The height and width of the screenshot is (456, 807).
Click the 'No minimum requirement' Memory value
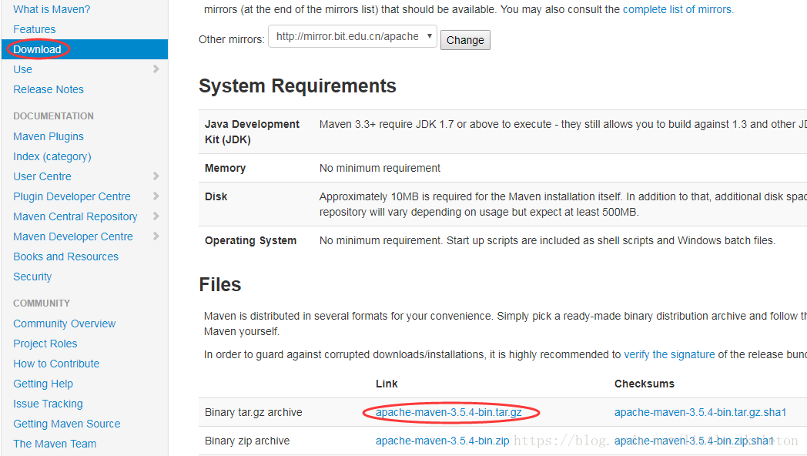[x=380, y=168]
